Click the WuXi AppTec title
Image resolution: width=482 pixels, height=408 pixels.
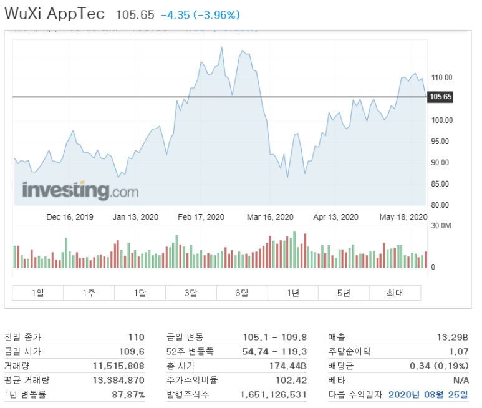click(54, 14)
